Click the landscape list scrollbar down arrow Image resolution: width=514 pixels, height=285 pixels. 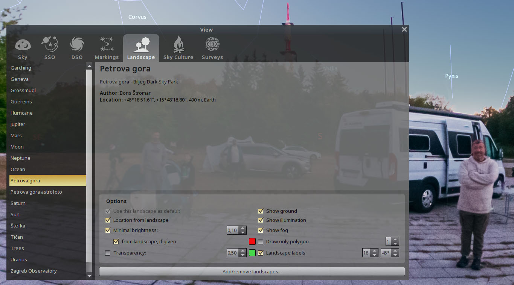(89, 276)
